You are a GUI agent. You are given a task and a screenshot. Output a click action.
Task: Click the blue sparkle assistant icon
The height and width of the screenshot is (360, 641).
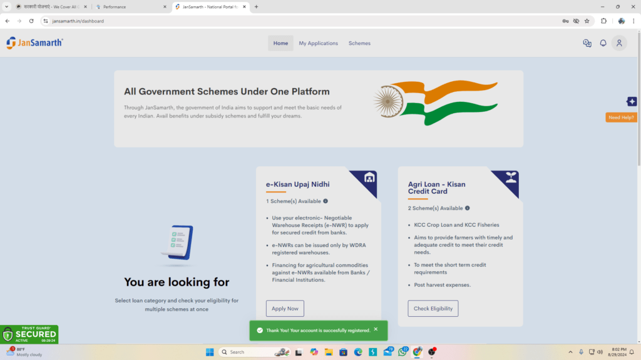[632, 101]
